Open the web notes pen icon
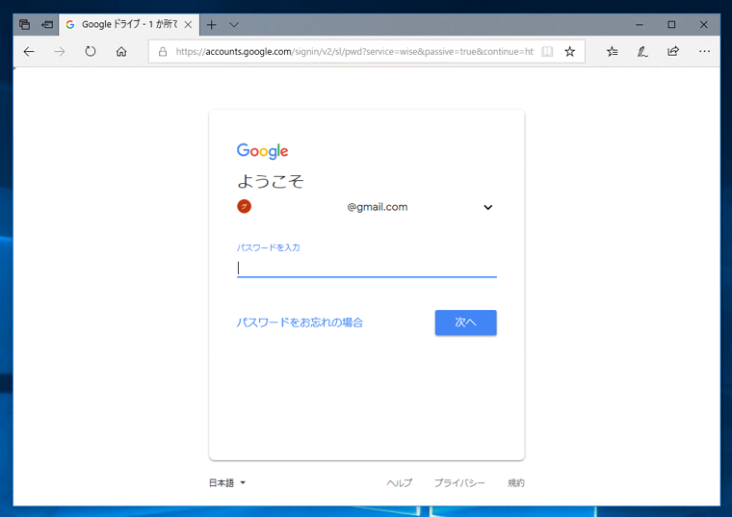 pos(642,51)
